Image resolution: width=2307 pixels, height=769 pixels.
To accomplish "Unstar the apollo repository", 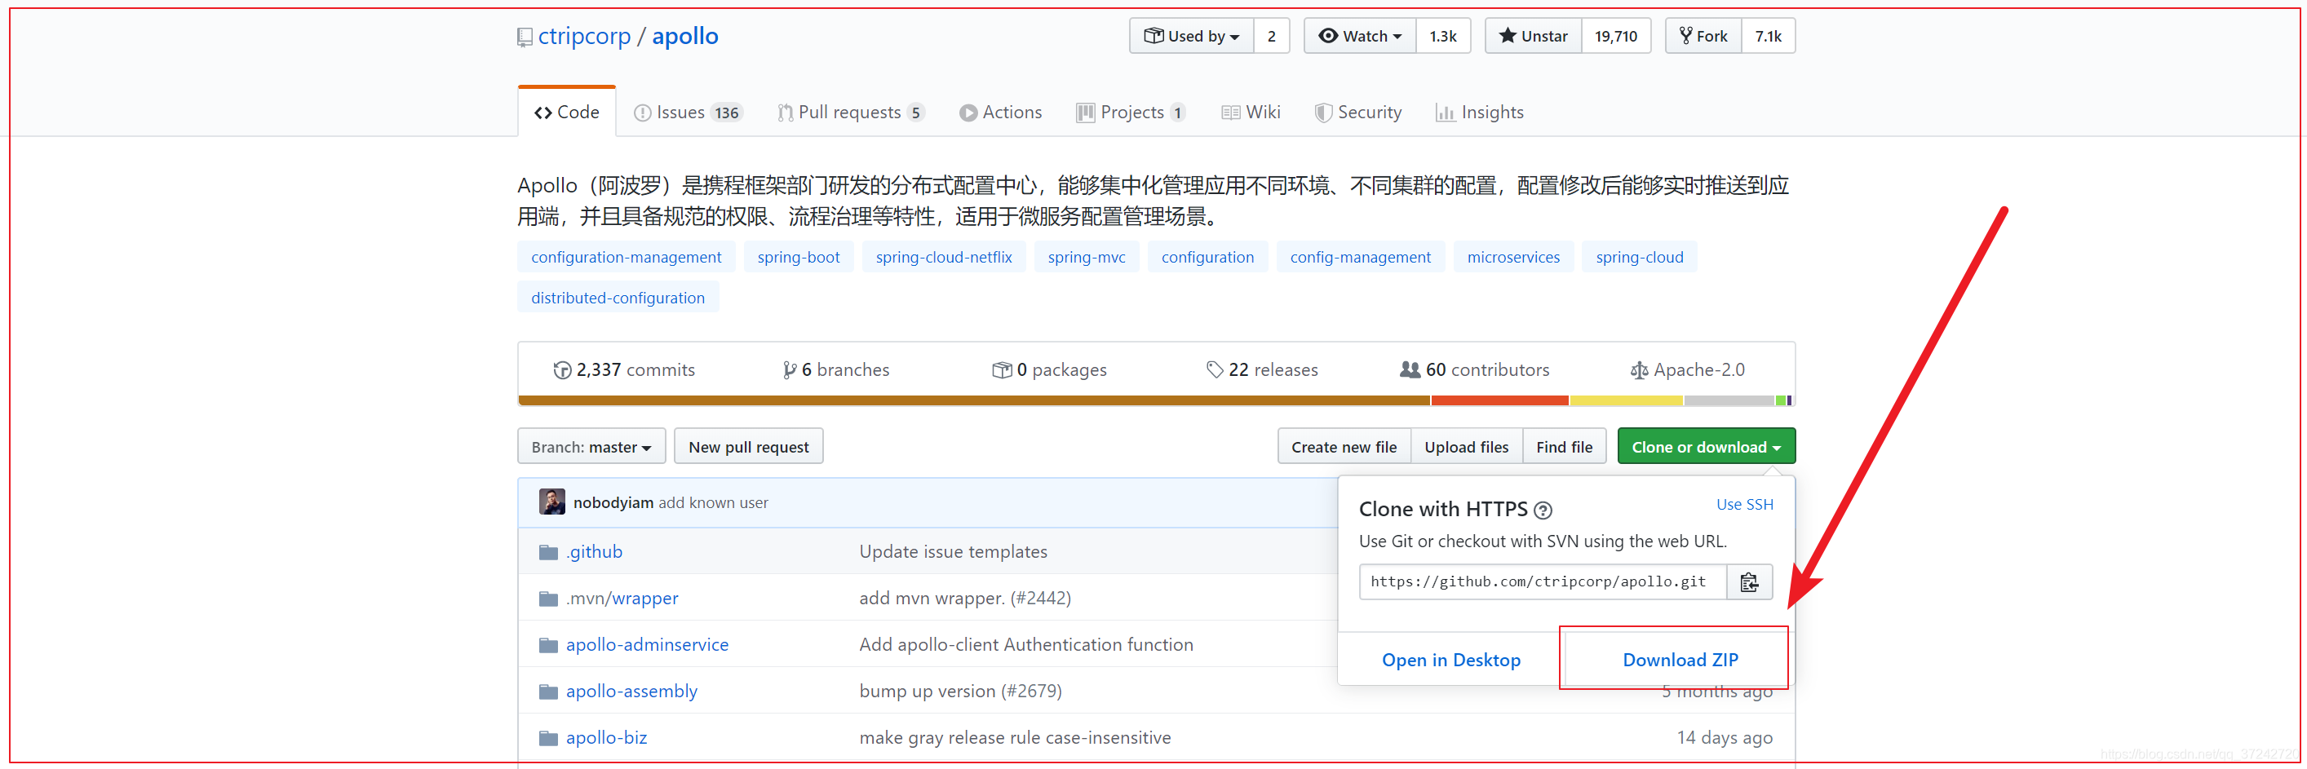I will coord(1533,36).
